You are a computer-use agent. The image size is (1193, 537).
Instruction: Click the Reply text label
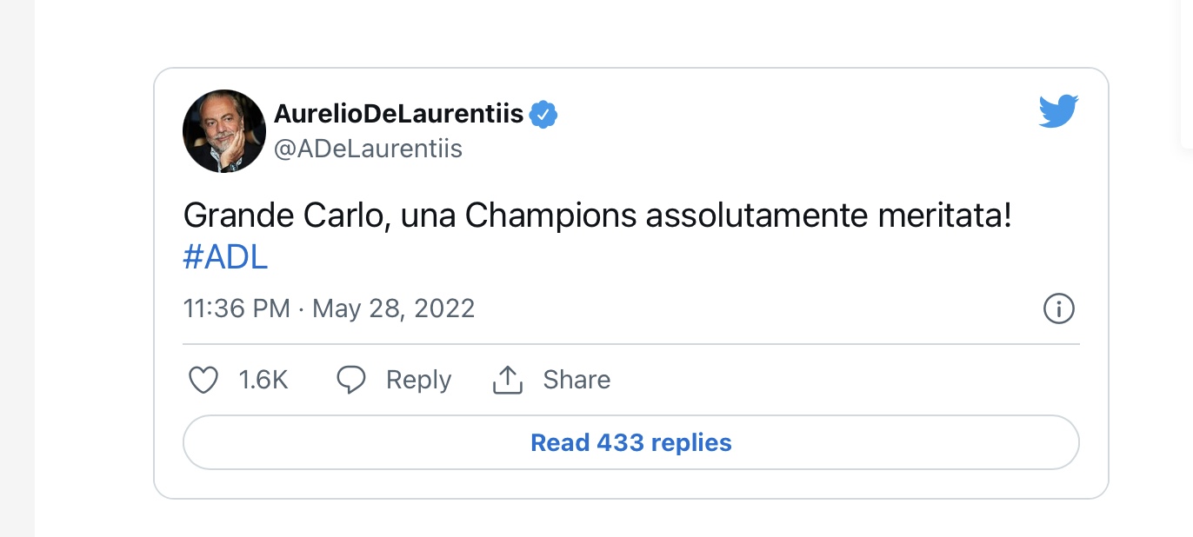418,381
